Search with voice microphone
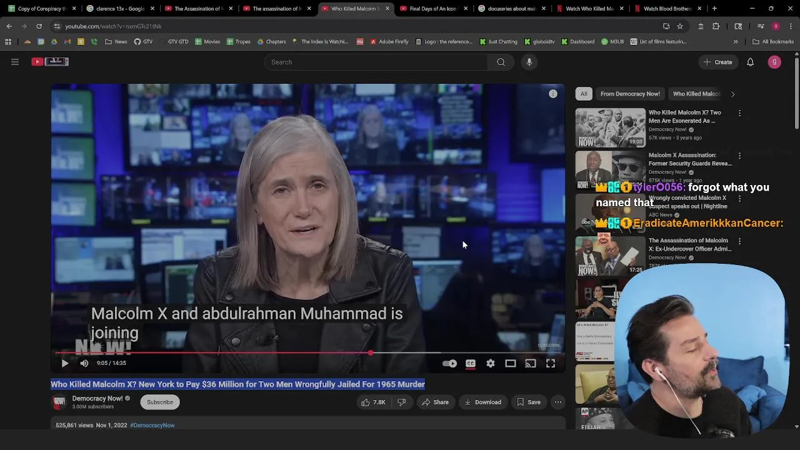 point(529,62)
